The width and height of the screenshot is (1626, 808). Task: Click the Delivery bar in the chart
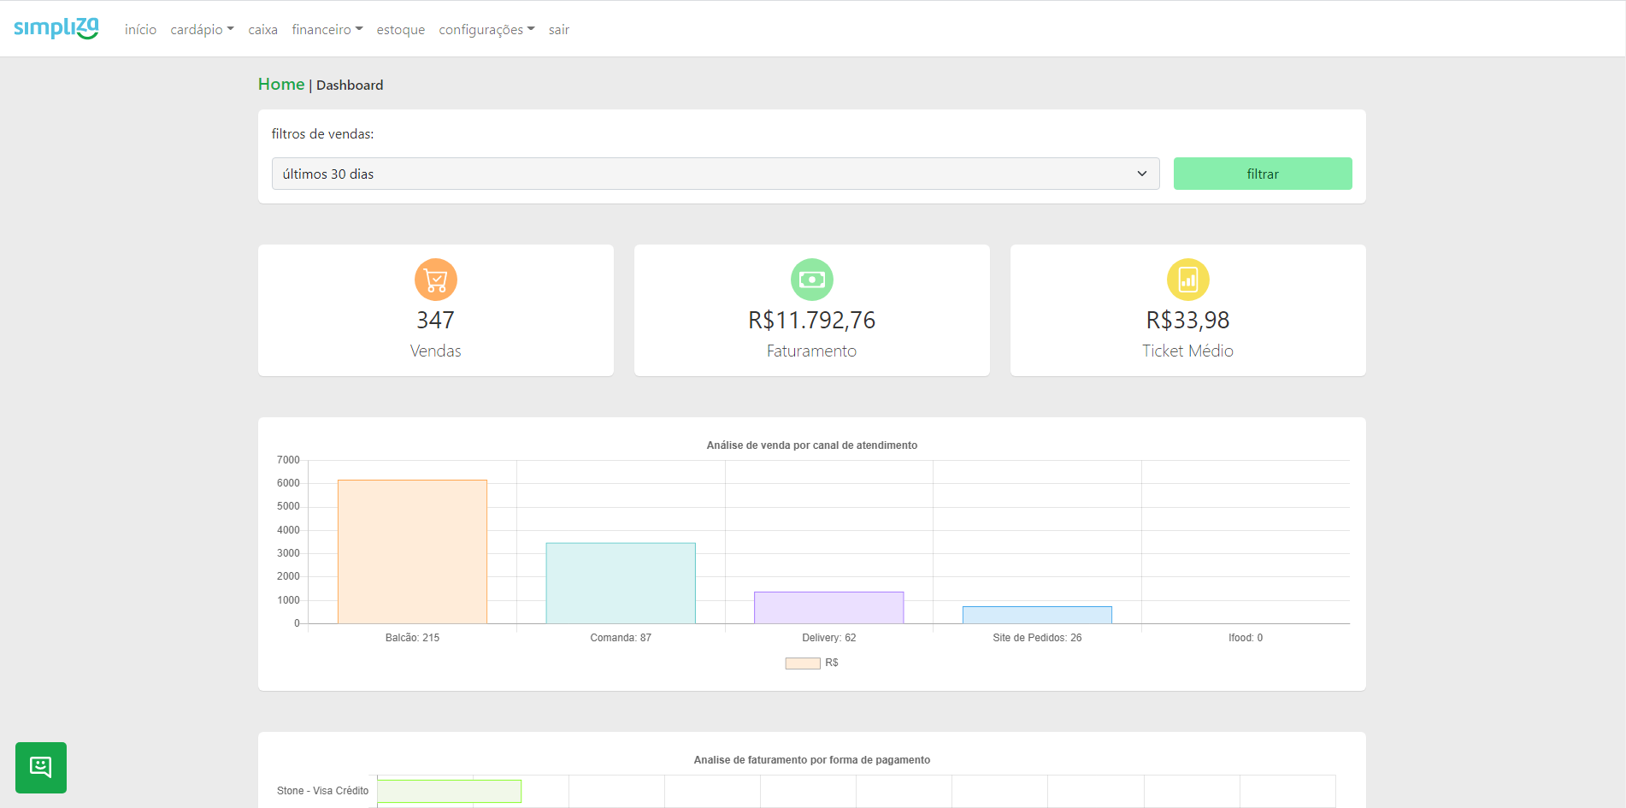coord(829,607)
